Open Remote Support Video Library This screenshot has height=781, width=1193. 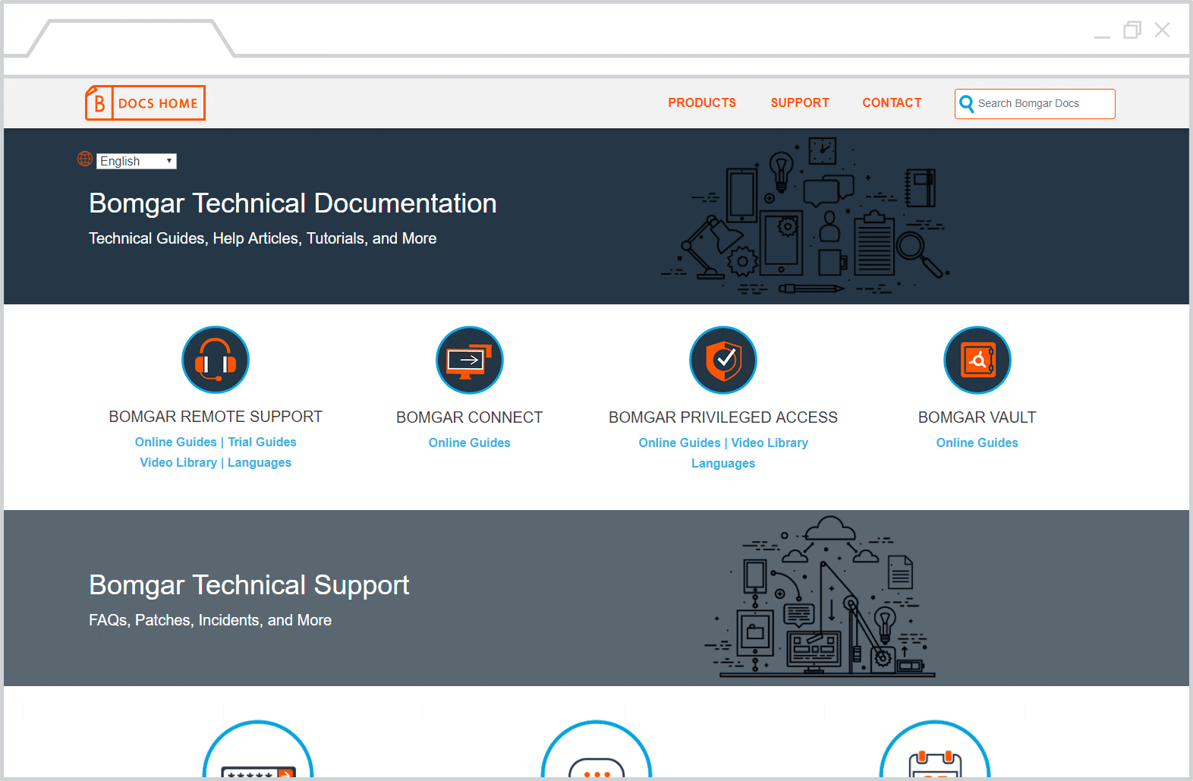point(178,462)
